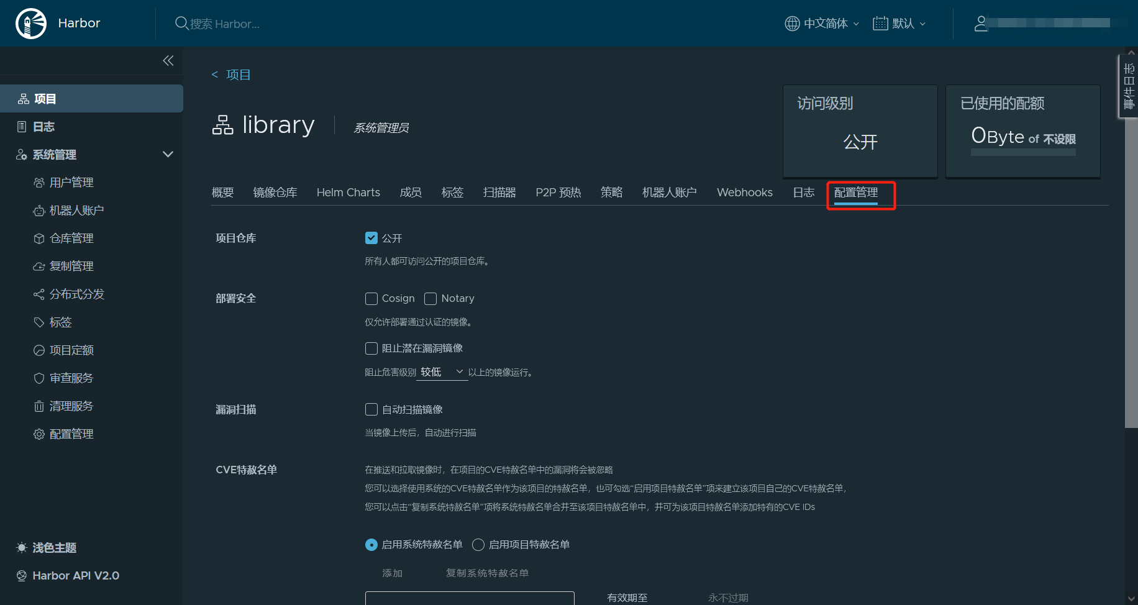Click the user avatar icon
The width and height of the screenshot is (1138, 605).
click(980, 24)
